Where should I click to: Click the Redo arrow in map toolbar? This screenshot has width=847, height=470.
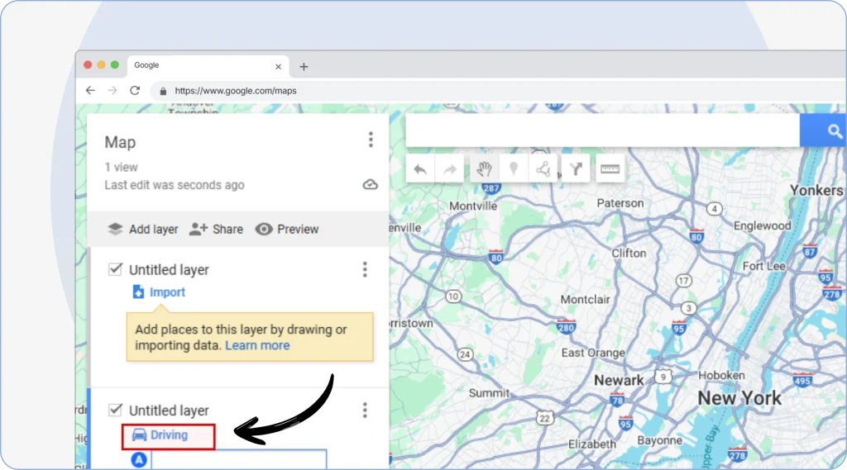click(449, 169)
